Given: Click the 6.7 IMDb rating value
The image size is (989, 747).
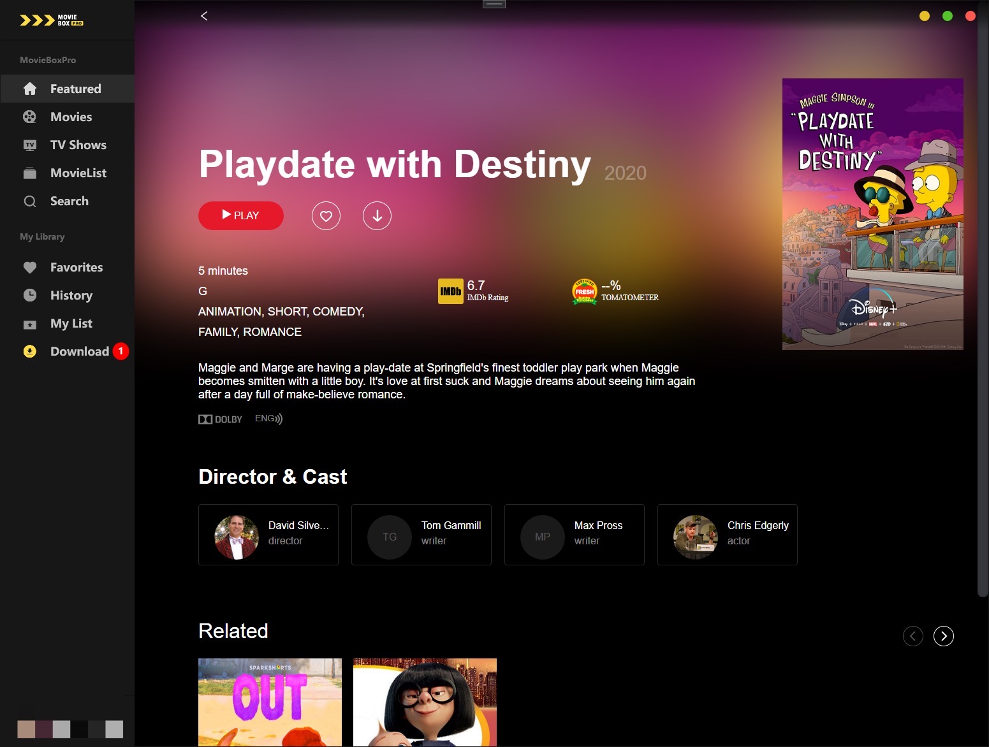Looking at the screenshot, I should 476,286.
